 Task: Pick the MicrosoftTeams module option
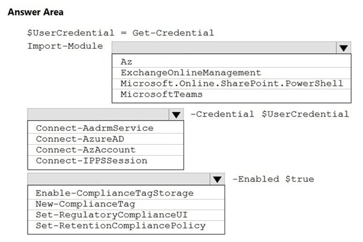pyautogui.click(x=231, y=95)
